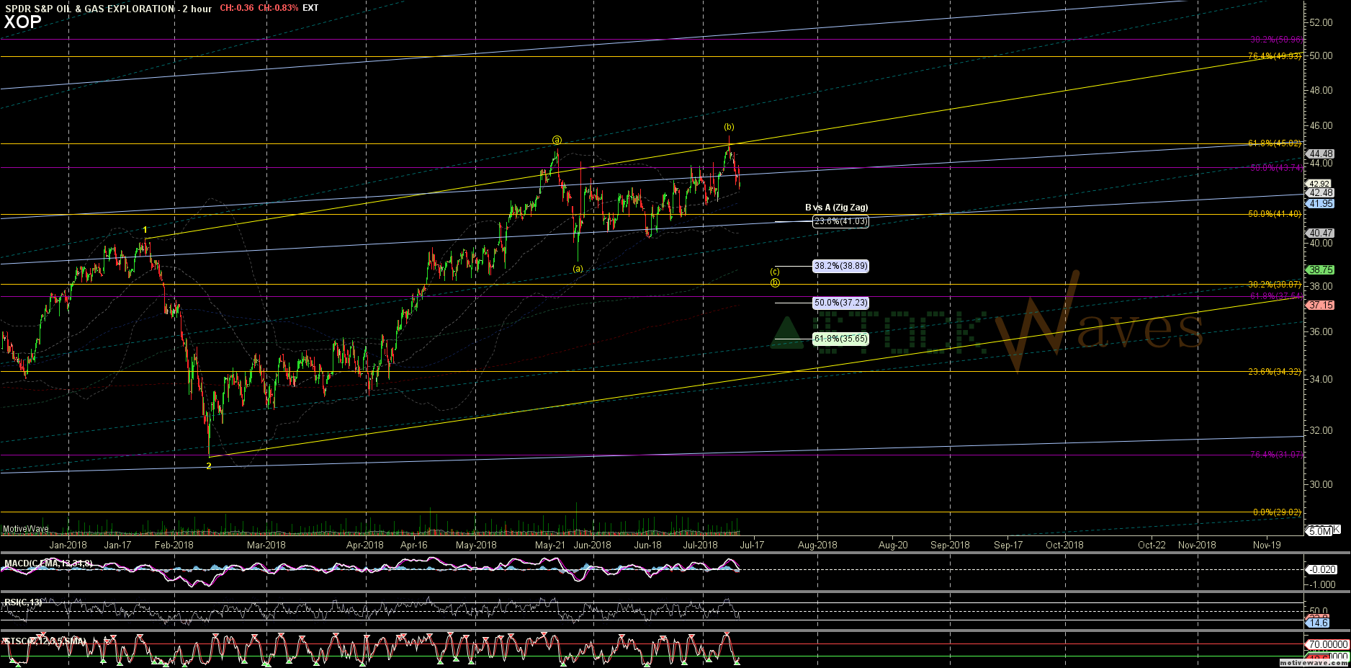Viewport: 1351px width, 668px height.
Task: Click the blue 41.95 price tag
Action: coord(1321,203)
